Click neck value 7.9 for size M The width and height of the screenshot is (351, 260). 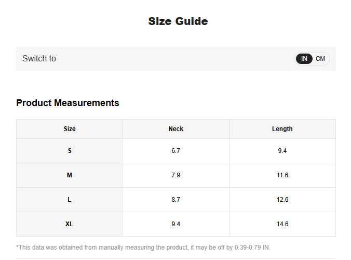(176, 175)
